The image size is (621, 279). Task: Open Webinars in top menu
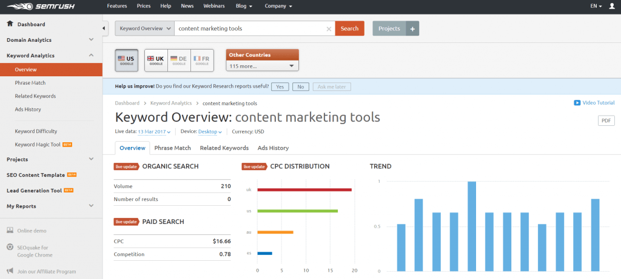(x=214, y=6)
